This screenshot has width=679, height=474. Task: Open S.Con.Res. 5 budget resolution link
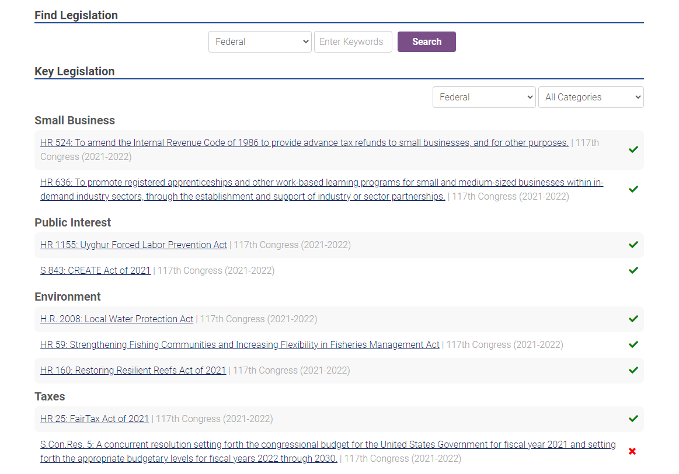[328, 445]
